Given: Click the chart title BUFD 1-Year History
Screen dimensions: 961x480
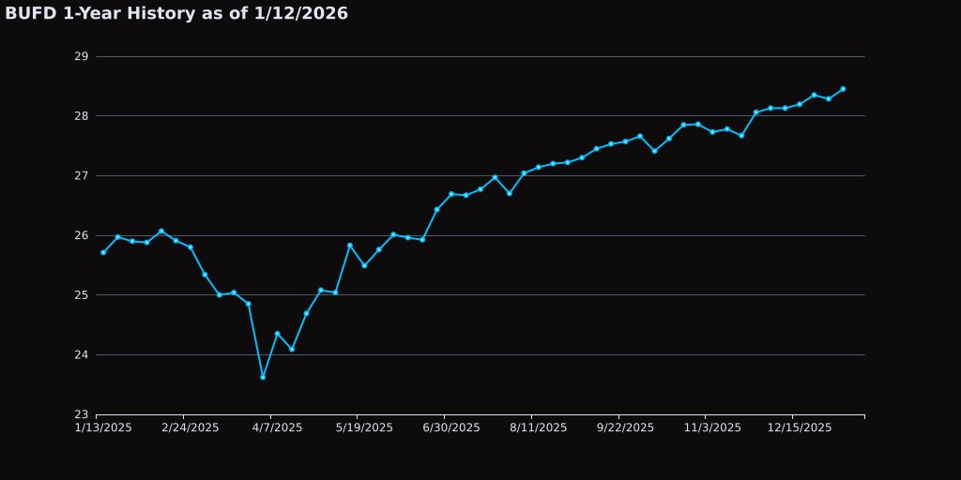Looking at the screenshot, I should click(x=176, y=14).
